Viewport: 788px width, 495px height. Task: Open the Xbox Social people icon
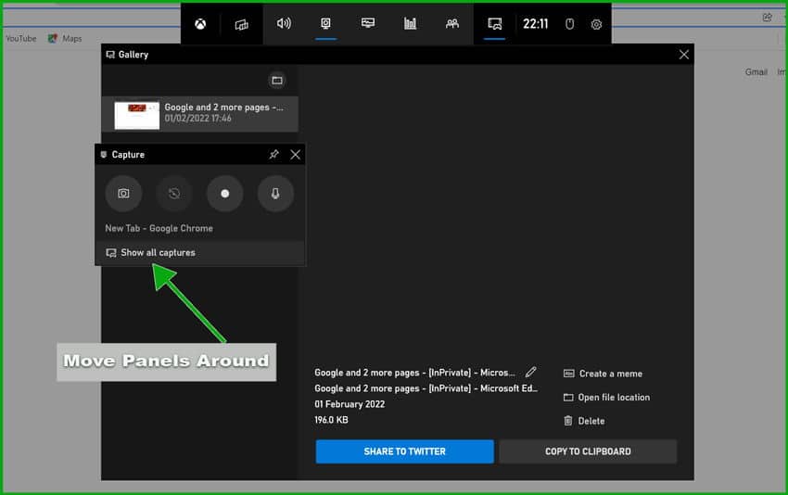[452, 24]
